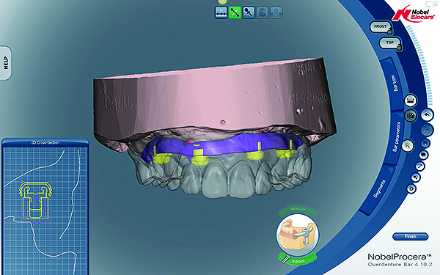Screen dimensions: 440x275
Task: Open the Bar type tab
Action: coord(394,84)
